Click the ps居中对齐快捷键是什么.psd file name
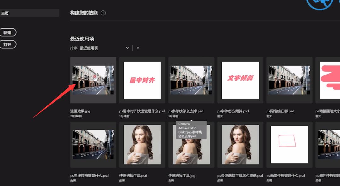The height and width of the screenshot is (186, 340). pos(142,111)
